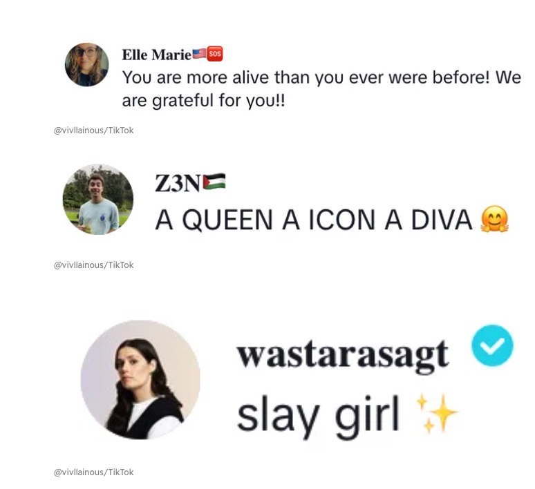Click the hugging face emoji
The width and height of the screenshot is (535, 489).
[494, 219]
